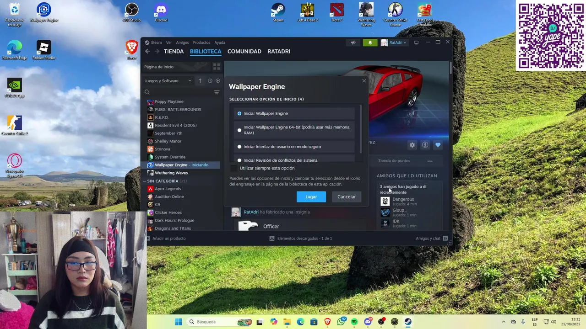This screenshot has width=586, height=329.
Task: Open NVIDIA App desktop shortcut
Action: [15, 88]
